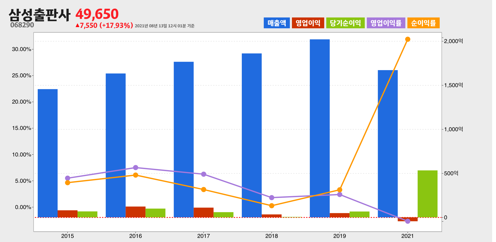Click the 2021 green net income bar
496x242 pixels.
pyautogui.click(x=428, y=194)
